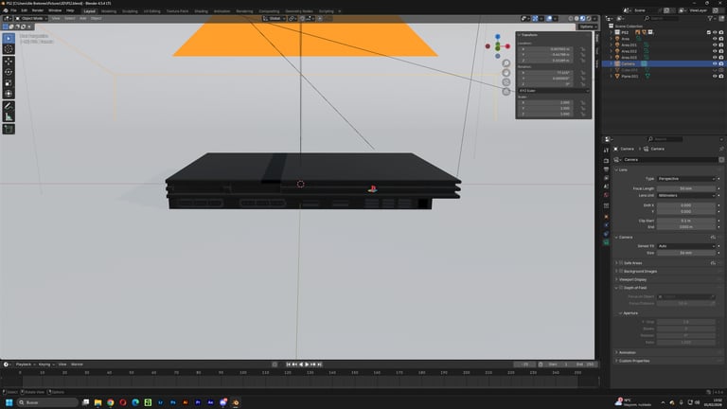Open the Render menu
Screen dimensions: 727x409
38,10
